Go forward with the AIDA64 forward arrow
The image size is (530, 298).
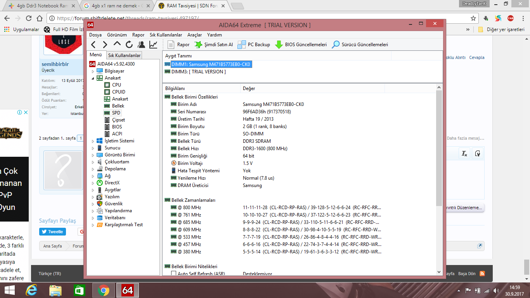click(105, 45)
